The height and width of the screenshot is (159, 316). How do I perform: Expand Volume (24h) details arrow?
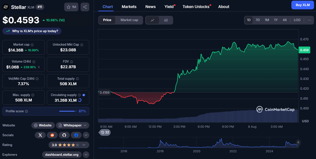(39, 67)
